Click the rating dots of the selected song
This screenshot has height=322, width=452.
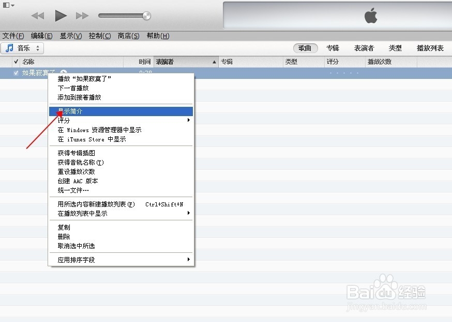pos(344,73)
